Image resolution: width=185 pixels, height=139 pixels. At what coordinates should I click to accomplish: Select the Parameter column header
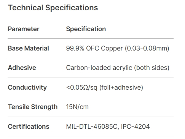coord(24,29)
